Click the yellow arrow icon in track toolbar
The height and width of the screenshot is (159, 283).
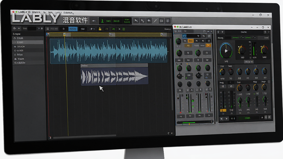(107, 29)
